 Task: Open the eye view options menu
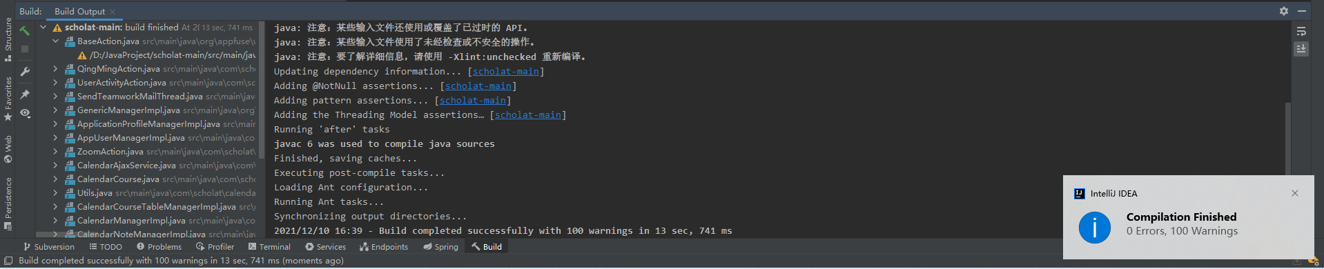tap(25, 113)
